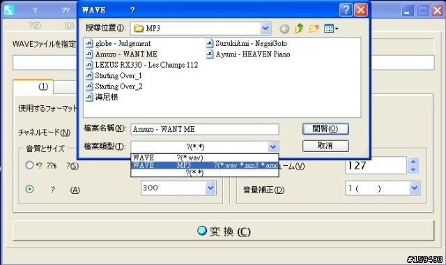
Task: Click the app icon in main window title bar
Action: [x=9, y=10]
